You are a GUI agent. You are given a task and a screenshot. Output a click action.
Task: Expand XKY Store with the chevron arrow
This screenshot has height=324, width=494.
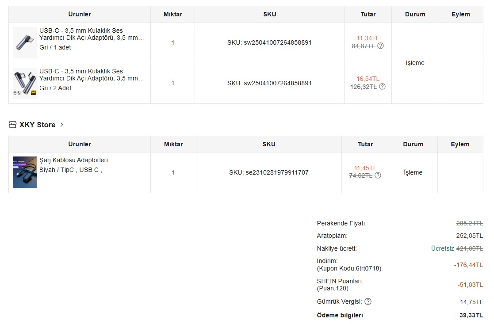pyautogui.click(x=61, y=125)
